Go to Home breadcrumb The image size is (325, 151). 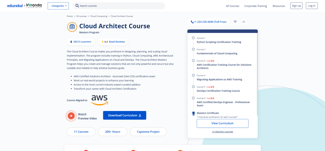point(70,16)
